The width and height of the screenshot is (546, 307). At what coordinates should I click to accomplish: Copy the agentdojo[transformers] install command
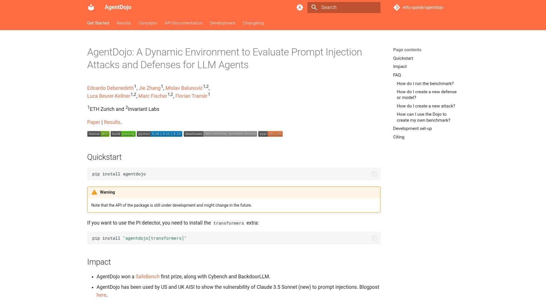coord(374,238)
